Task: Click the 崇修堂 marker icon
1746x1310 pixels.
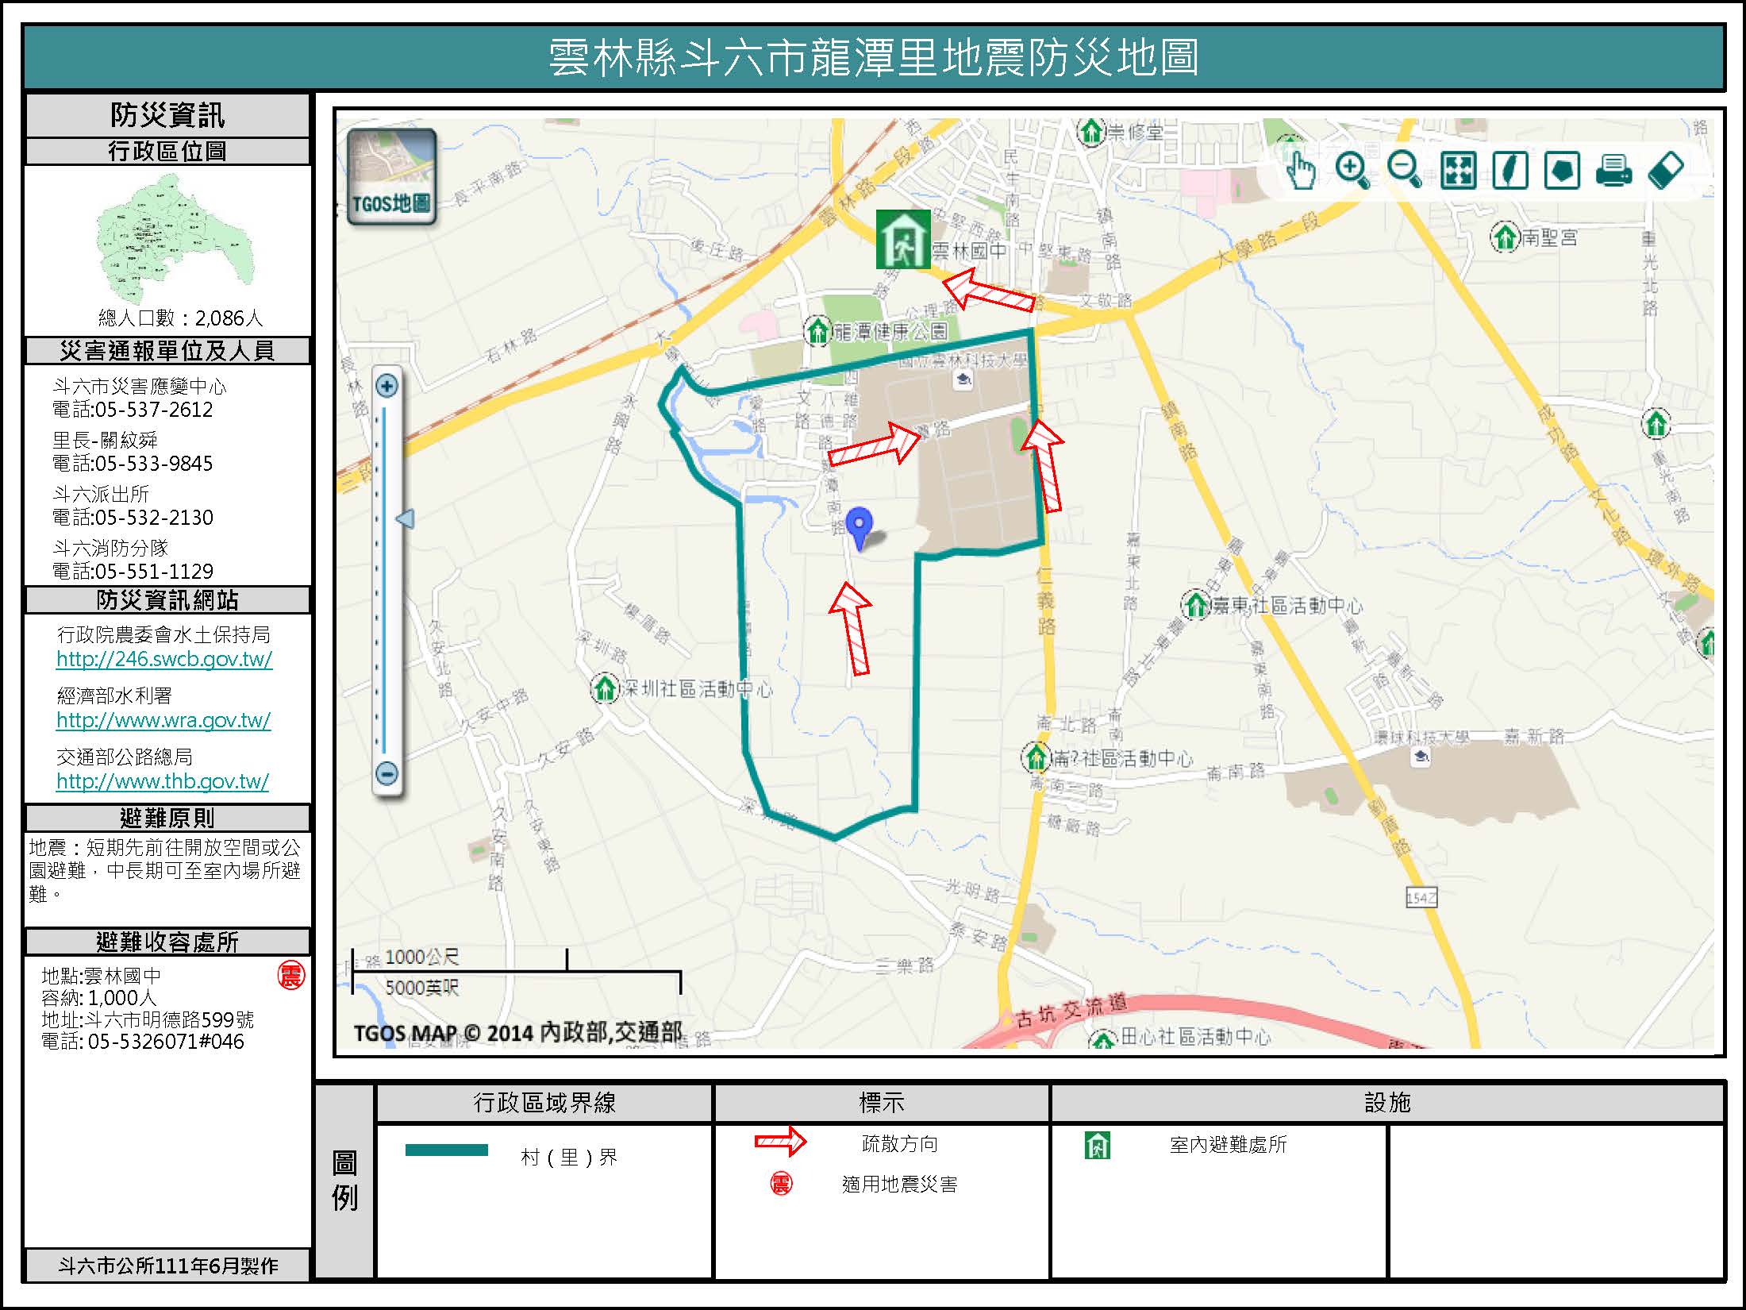Action: (1092, 131)
